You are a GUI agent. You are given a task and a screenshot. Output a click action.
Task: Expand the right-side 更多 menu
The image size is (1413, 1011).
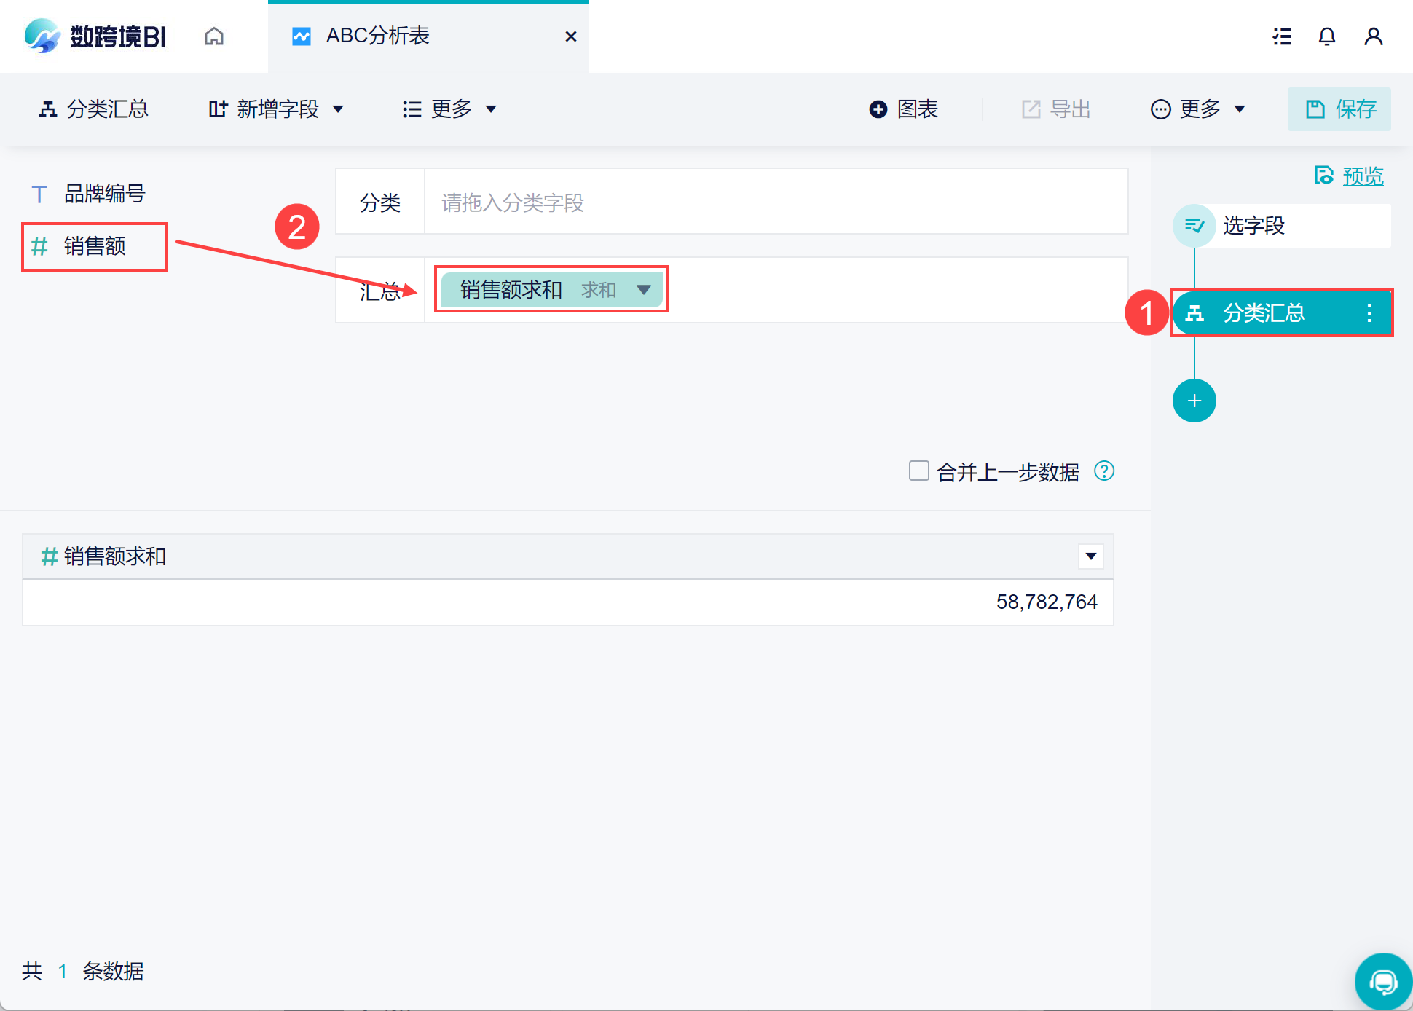click(x=1198, y=109)
